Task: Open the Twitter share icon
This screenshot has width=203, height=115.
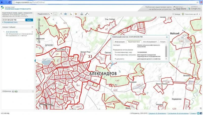Action: tap(198, 113)
